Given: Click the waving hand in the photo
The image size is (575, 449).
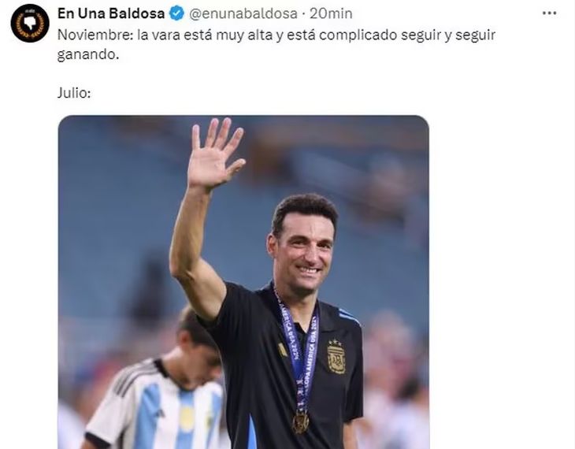Looking at the screenshot, I should (x=214, y=154).
